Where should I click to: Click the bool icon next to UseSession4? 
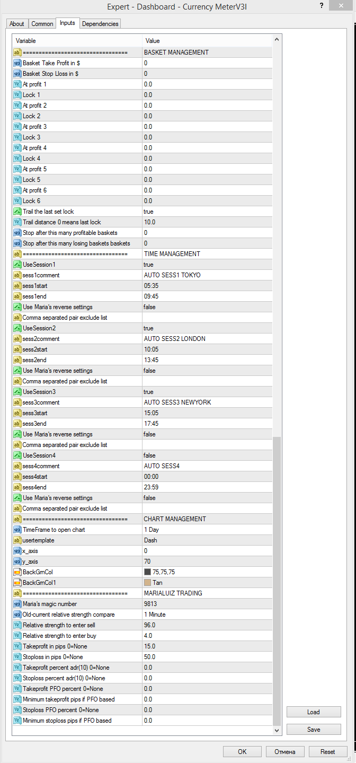tap(17, 455)
